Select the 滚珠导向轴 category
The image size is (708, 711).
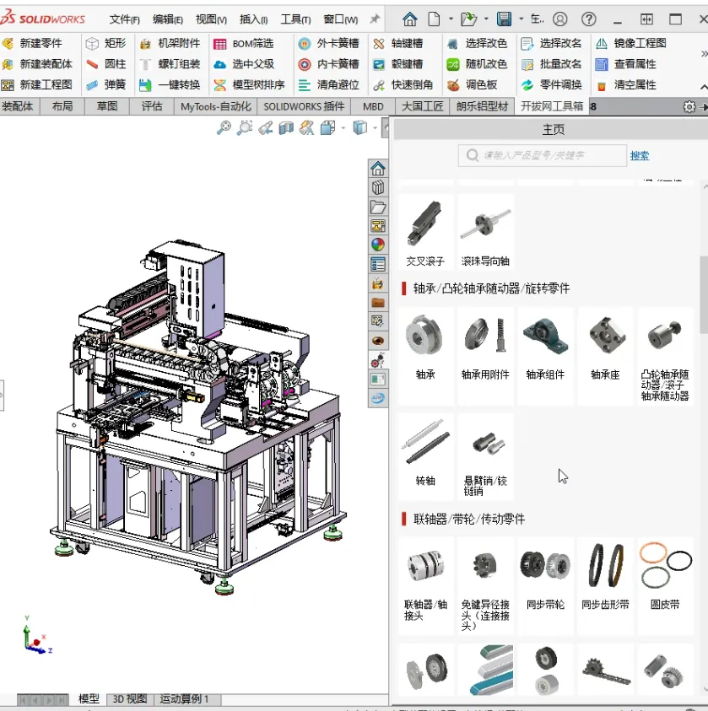coord(485,233)
